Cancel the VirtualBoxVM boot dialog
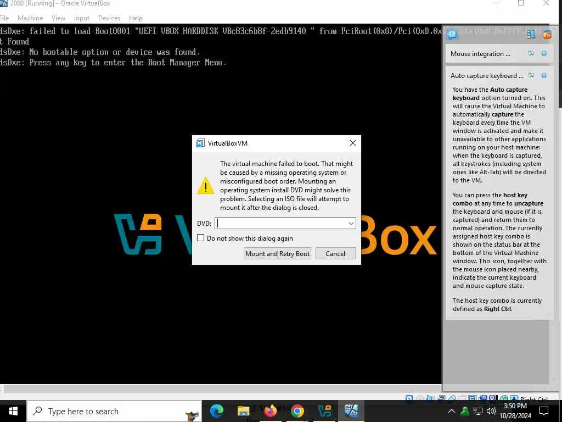The height and width of the screenshot is (422, 562). pyautogui.click(x=335, y=254)
